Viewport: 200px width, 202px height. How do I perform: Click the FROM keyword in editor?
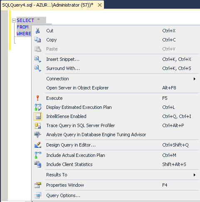click(x=22, y=27)
